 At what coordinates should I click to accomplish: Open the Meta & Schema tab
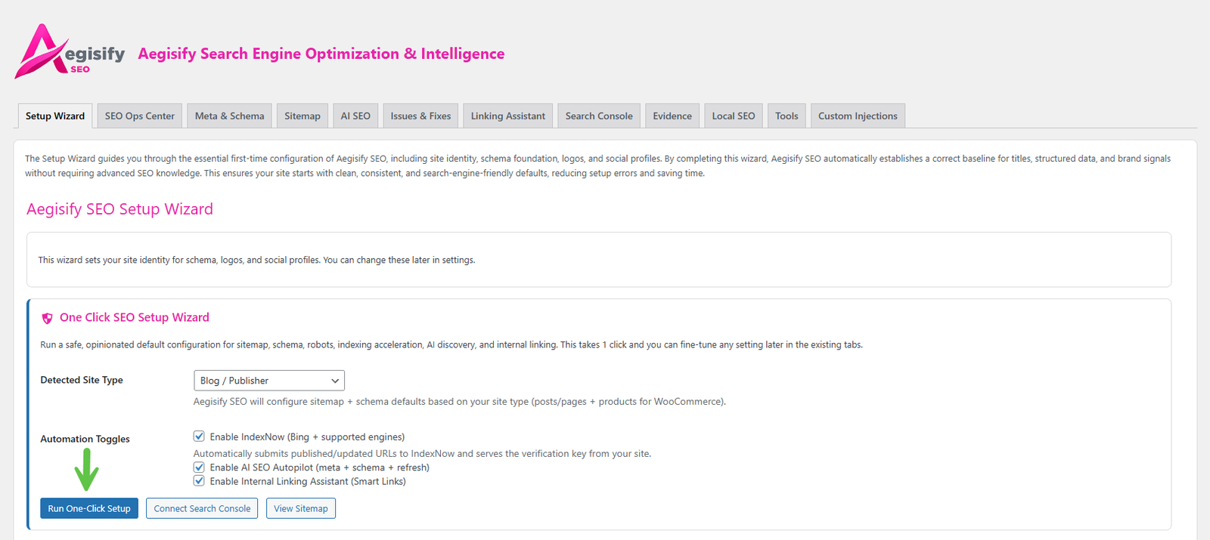click(229, 116)
